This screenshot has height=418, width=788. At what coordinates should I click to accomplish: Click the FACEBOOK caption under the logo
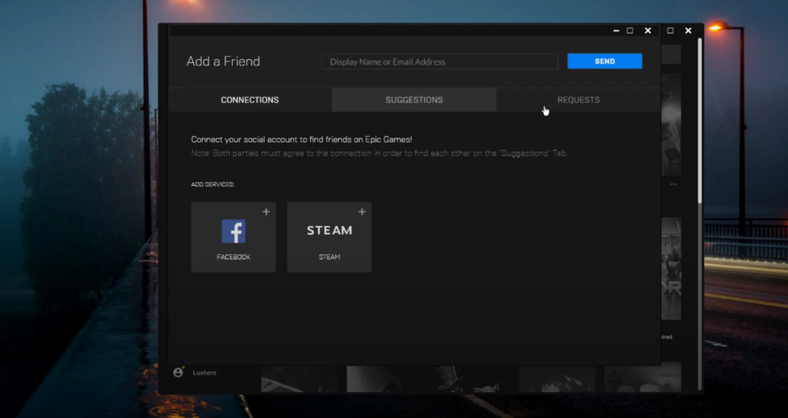pos(233,257)
